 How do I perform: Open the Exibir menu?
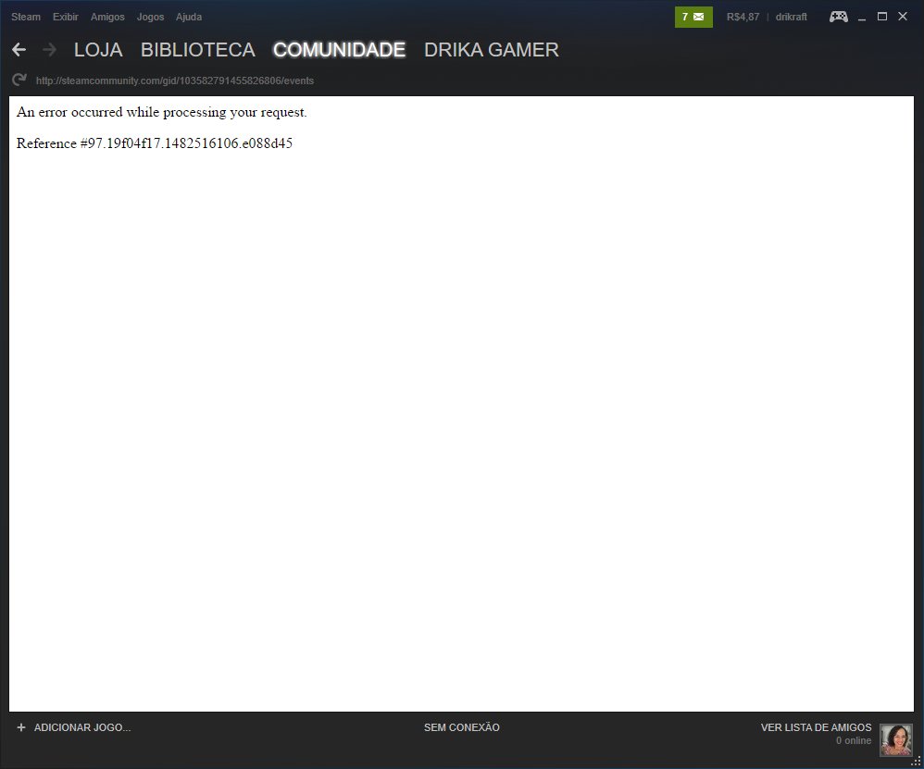(x=65, y=17)
